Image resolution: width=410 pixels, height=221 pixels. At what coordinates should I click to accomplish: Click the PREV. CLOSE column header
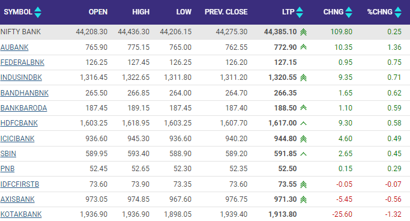tap(226, 12)
